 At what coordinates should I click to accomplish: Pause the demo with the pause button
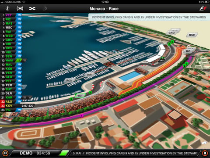click(205, 153)
